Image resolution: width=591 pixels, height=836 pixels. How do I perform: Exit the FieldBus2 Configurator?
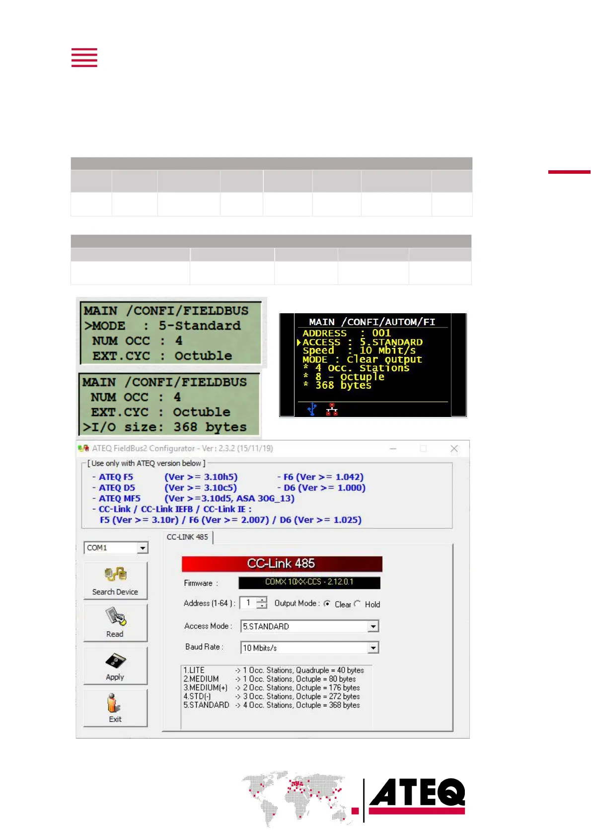coord(115,708)
